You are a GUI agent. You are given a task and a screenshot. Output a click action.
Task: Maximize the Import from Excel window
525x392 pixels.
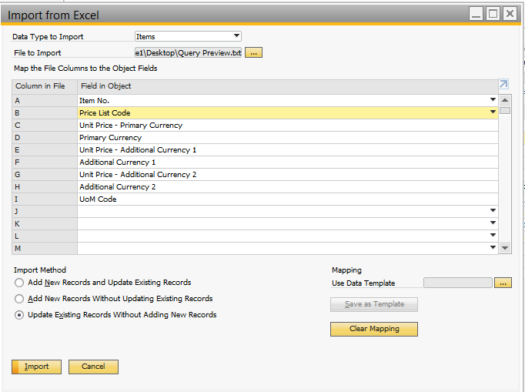tap(493, 14)
